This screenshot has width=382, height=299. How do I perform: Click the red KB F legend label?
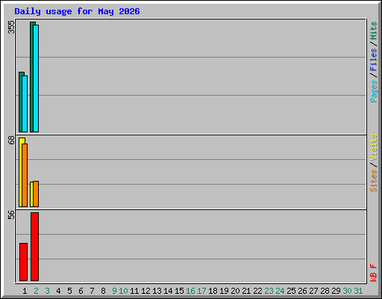click(374, 273)
